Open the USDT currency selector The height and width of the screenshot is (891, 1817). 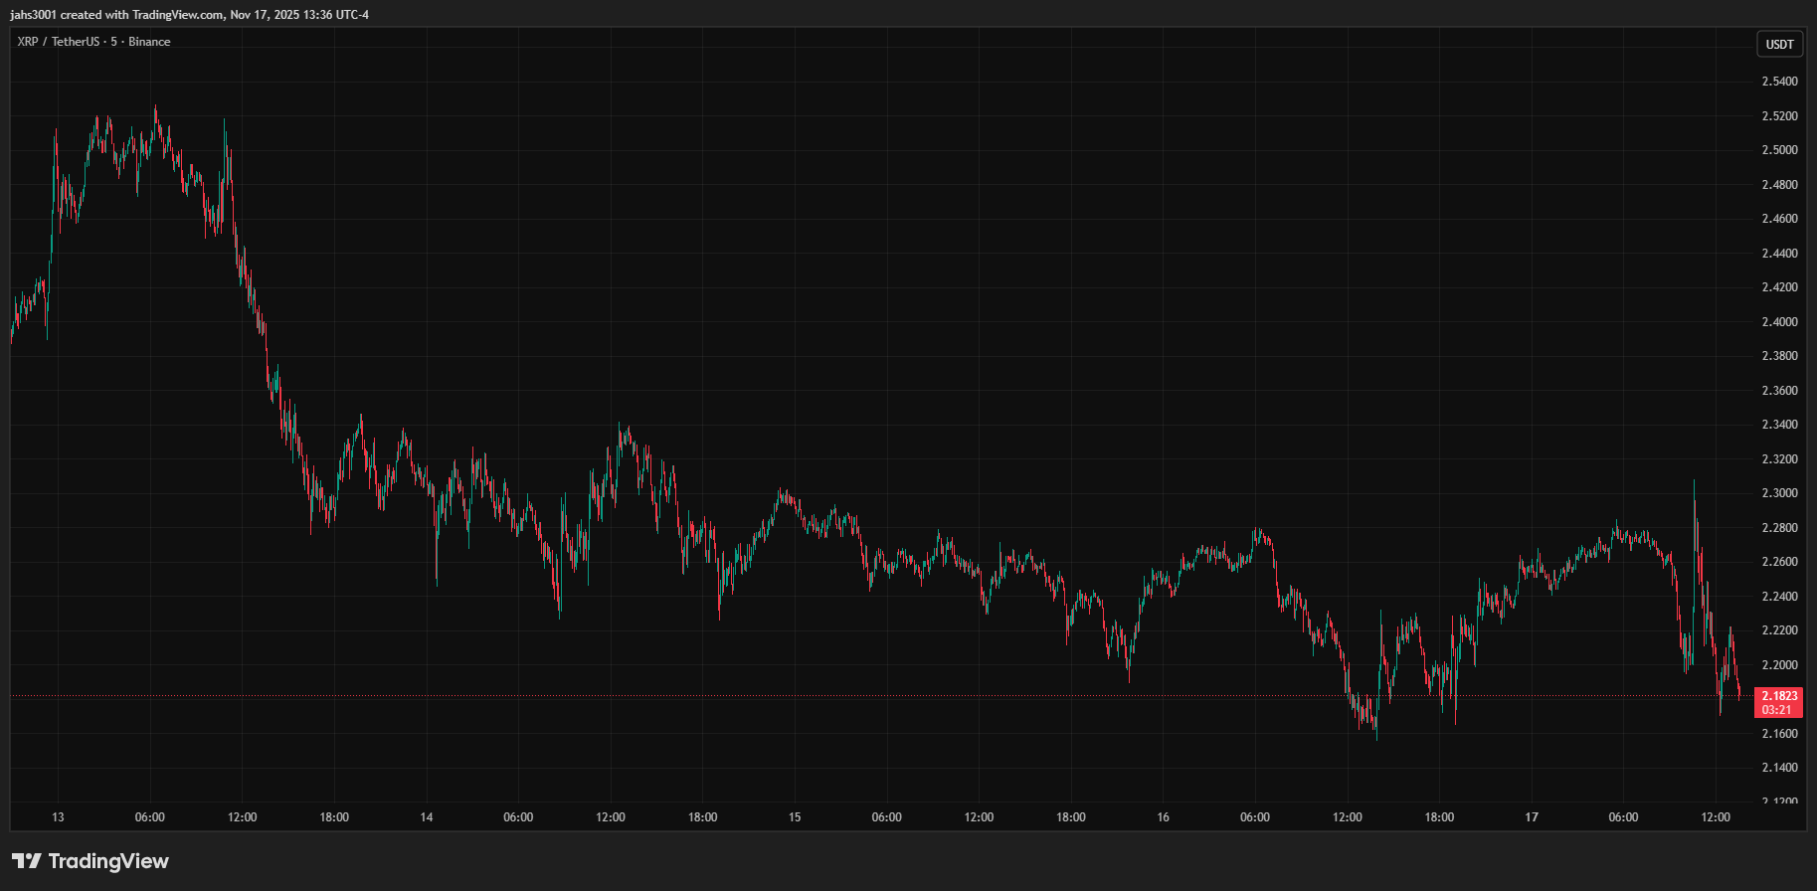[x=1779, y=45]
